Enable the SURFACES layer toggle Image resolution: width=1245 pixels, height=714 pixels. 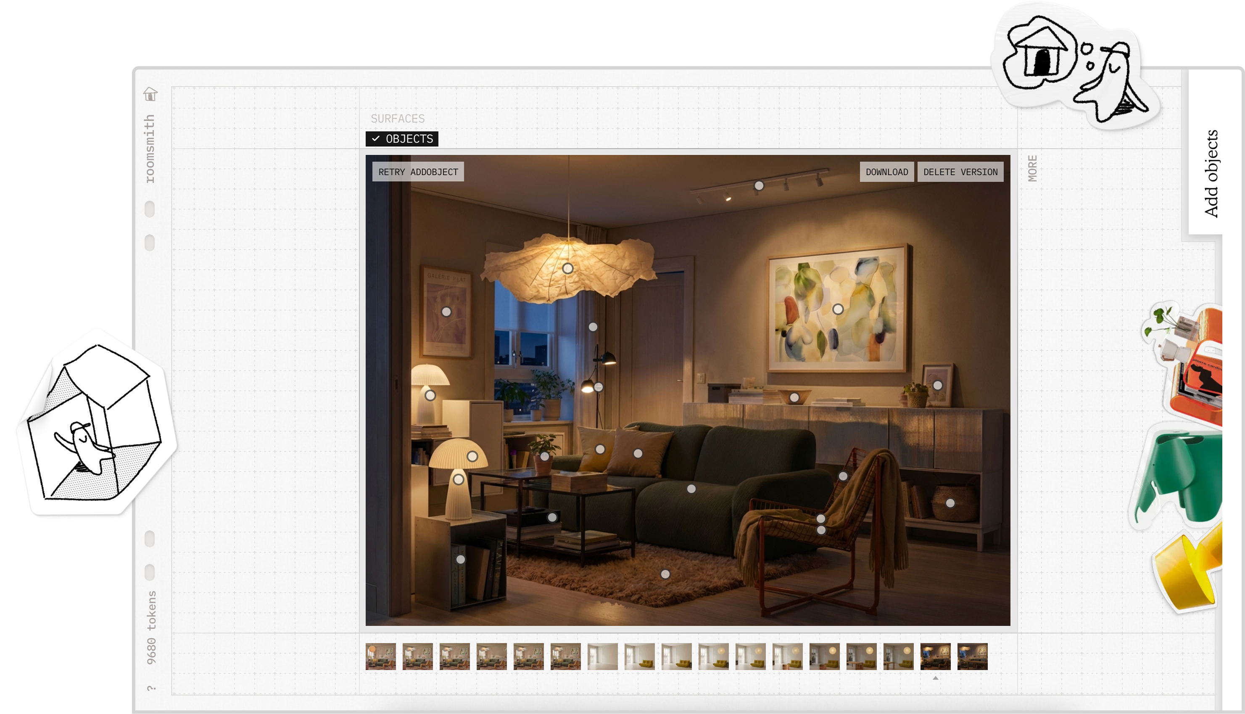click(398, 119)
